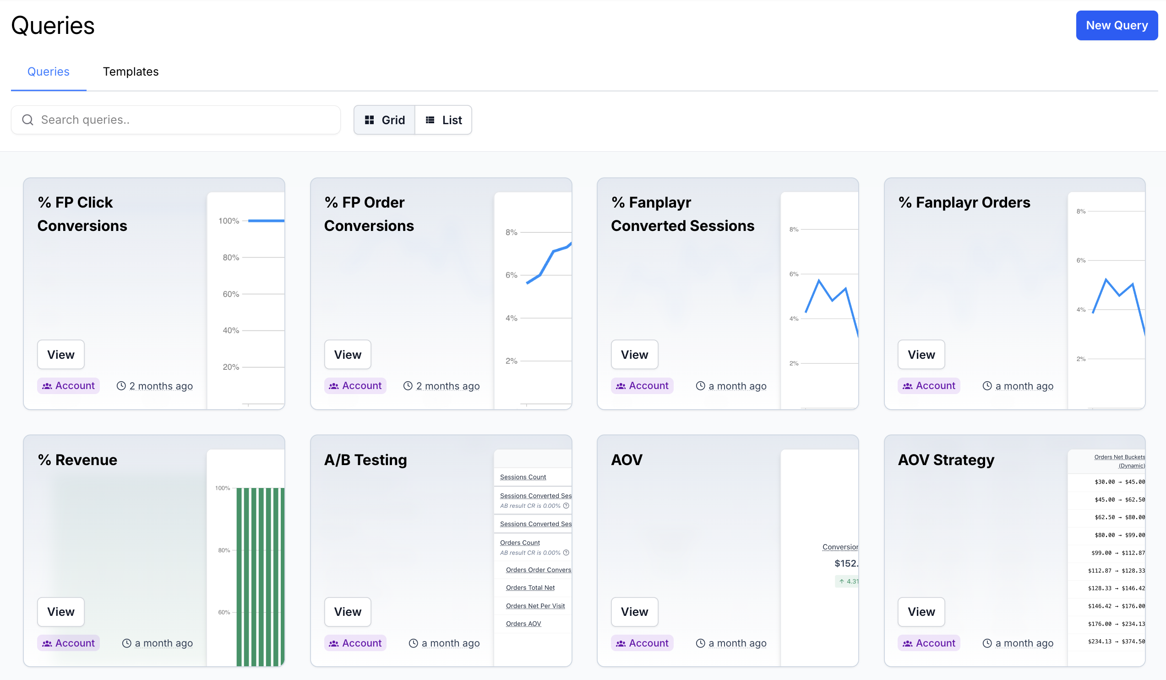Select the Queries tab
Screen dimensions: 1166x680
(x=48, y=72)
